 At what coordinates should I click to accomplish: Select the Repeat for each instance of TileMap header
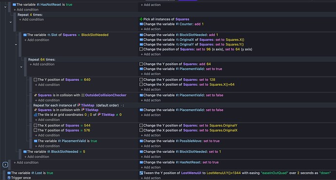tap(78, 105)
